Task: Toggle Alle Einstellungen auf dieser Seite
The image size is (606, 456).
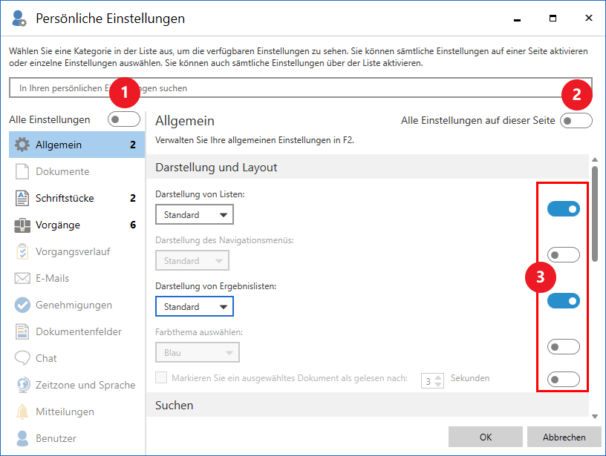Action: coord(576,120)
